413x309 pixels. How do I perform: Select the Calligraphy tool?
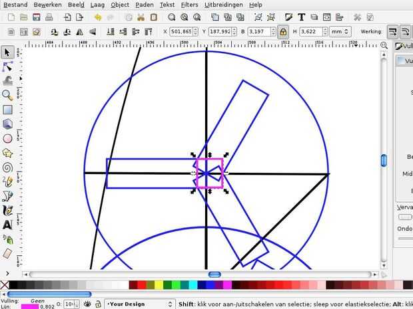point(7,211)
